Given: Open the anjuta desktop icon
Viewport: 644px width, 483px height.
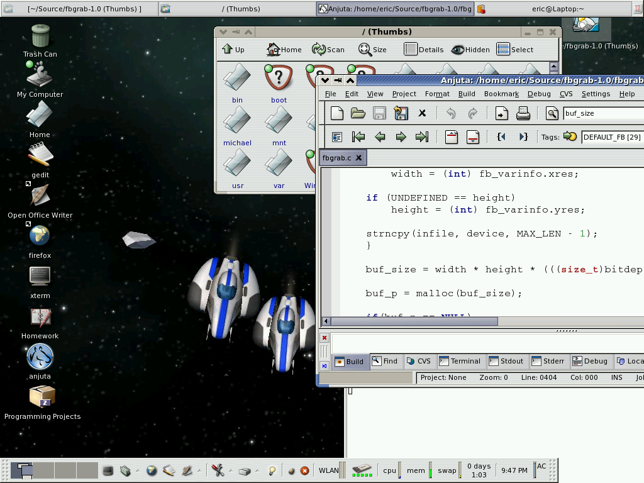Looking at the screenshot, I should click(40, 362).
